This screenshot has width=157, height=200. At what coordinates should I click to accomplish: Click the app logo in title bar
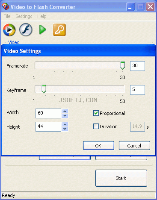[6, 6]
